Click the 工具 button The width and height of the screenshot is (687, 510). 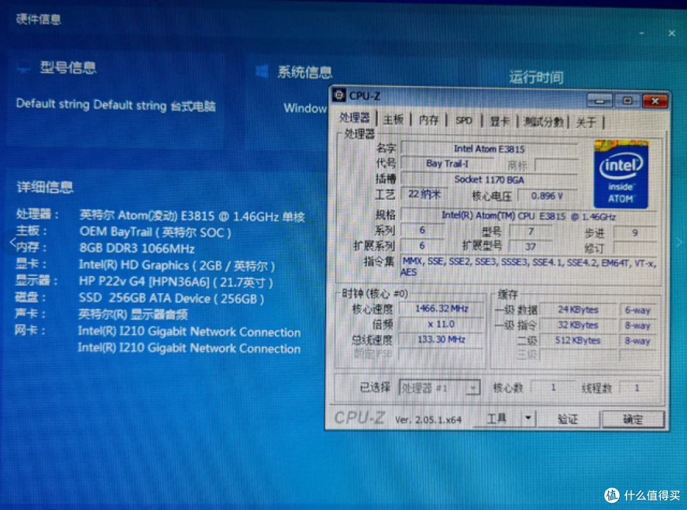pyautogui.click(x=496, y=418)
